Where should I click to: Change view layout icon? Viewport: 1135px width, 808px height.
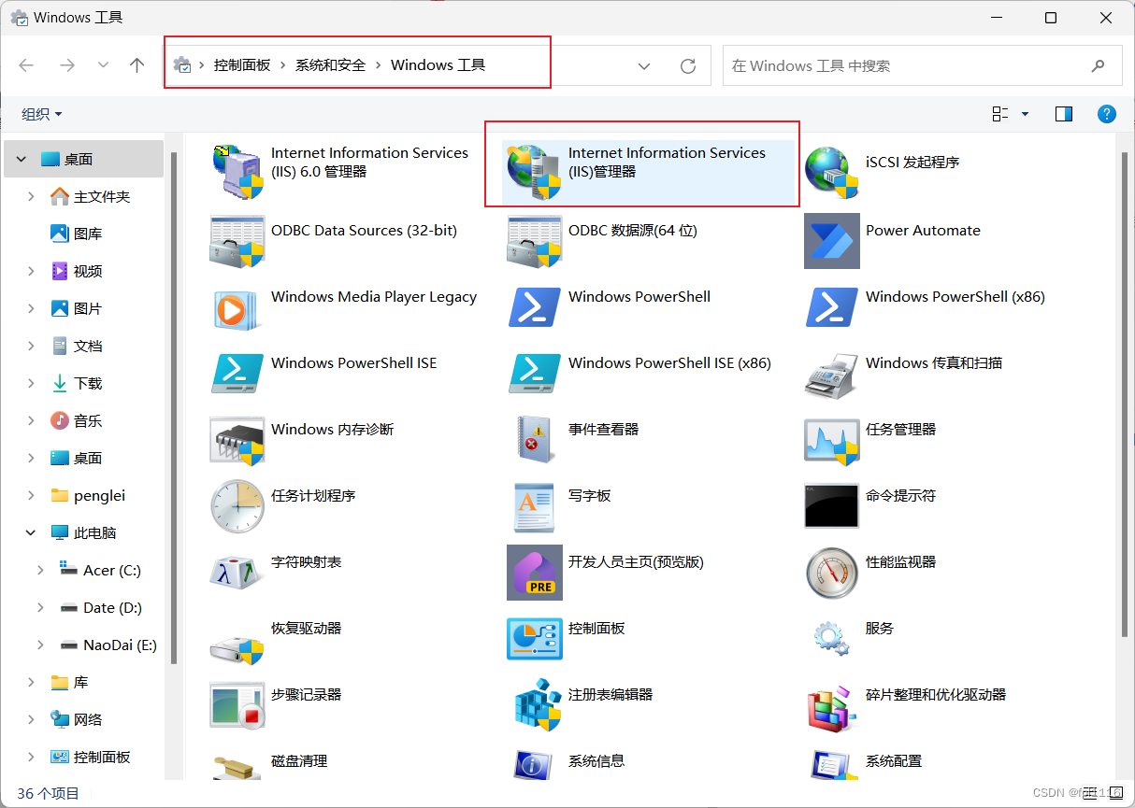coord(1000,114)
